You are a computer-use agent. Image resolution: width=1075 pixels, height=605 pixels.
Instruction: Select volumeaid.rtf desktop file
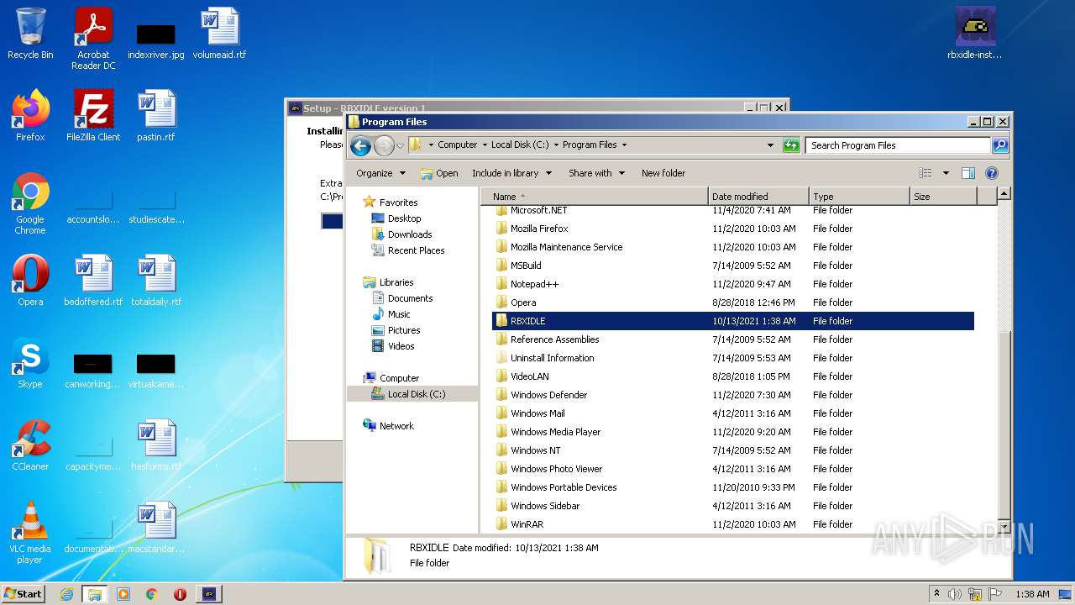tap(219, 34)
